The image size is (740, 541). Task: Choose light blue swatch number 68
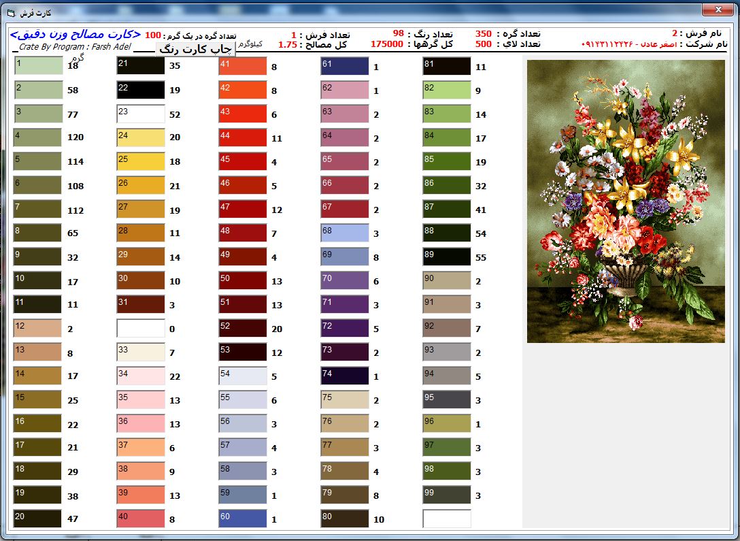pyautogui.click(x=345, y=233)
